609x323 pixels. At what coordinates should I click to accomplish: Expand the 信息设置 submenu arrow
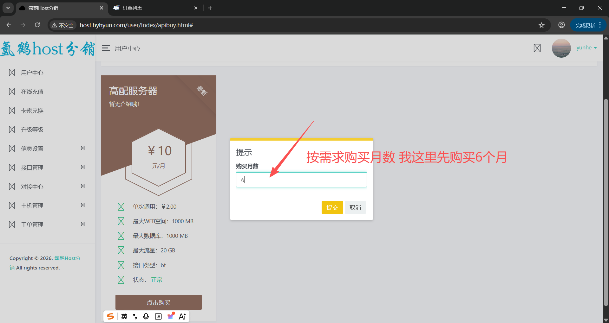pos(83,148)
